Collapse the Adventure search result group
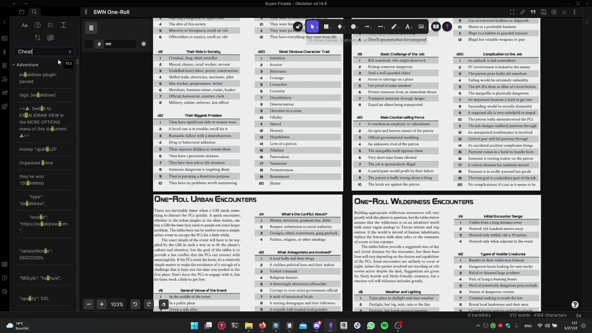 (14, 65)
